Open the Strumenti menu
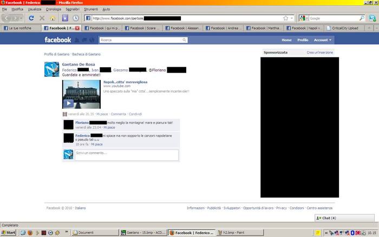 click(91, 9)
